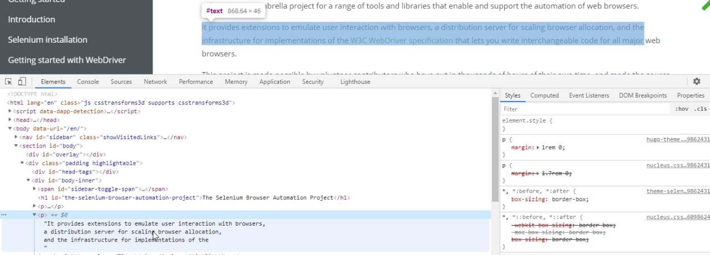Toggle the :hov element state button

coord(682,109)
